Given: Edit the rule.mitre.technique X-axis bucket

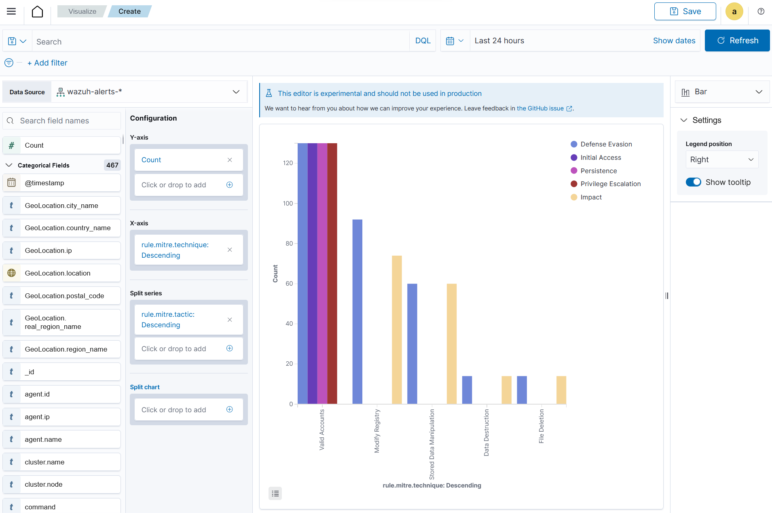Looking at the screenshot, I should pos(175,250).
